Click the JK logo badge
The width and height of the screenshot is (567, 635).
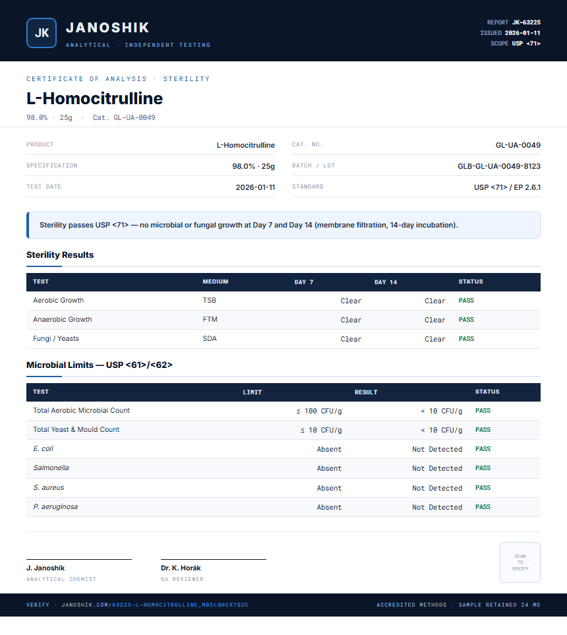(42, 33)
